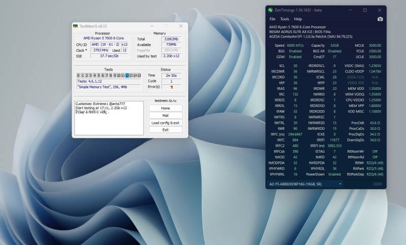
Task: Click the tCL value 30
Action: [x=295, y=66]
